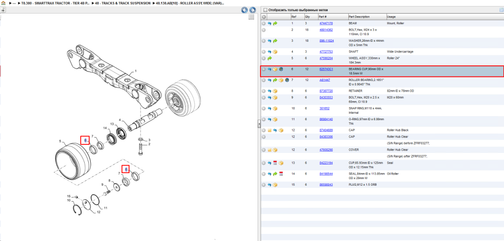Select callout 11 near the O-ring

(x=106, y=208)
